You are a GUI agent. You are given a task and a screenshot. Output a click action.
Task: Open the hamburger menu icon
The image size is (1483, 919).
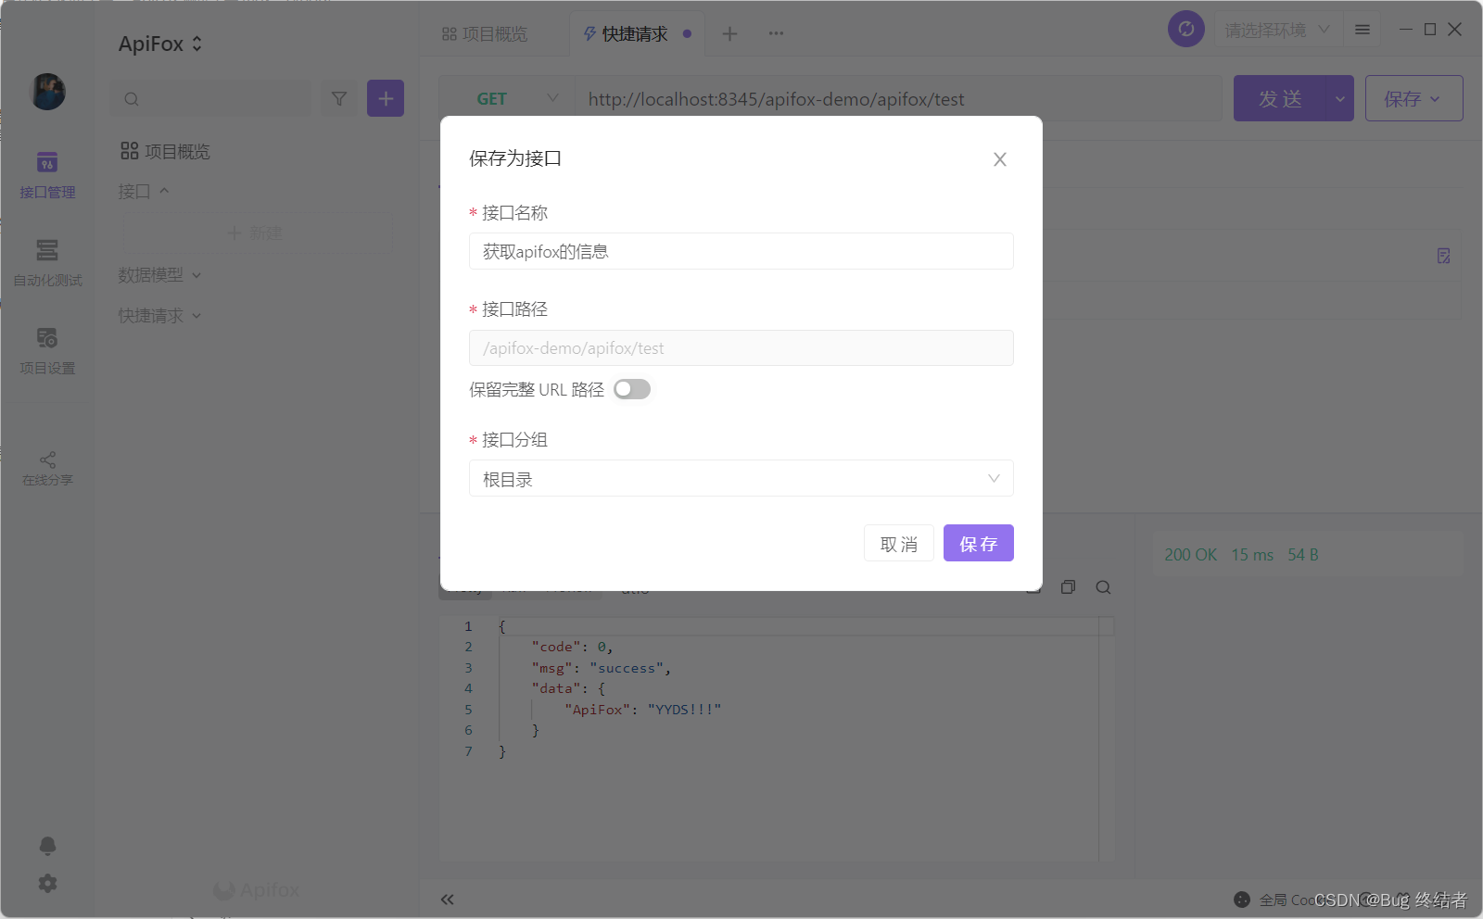coord(1362,31)
